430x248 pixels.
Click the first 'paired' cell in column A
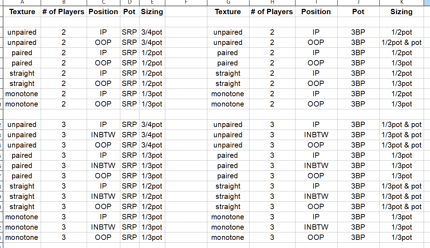pyautogui.click(x=22, y=53)
